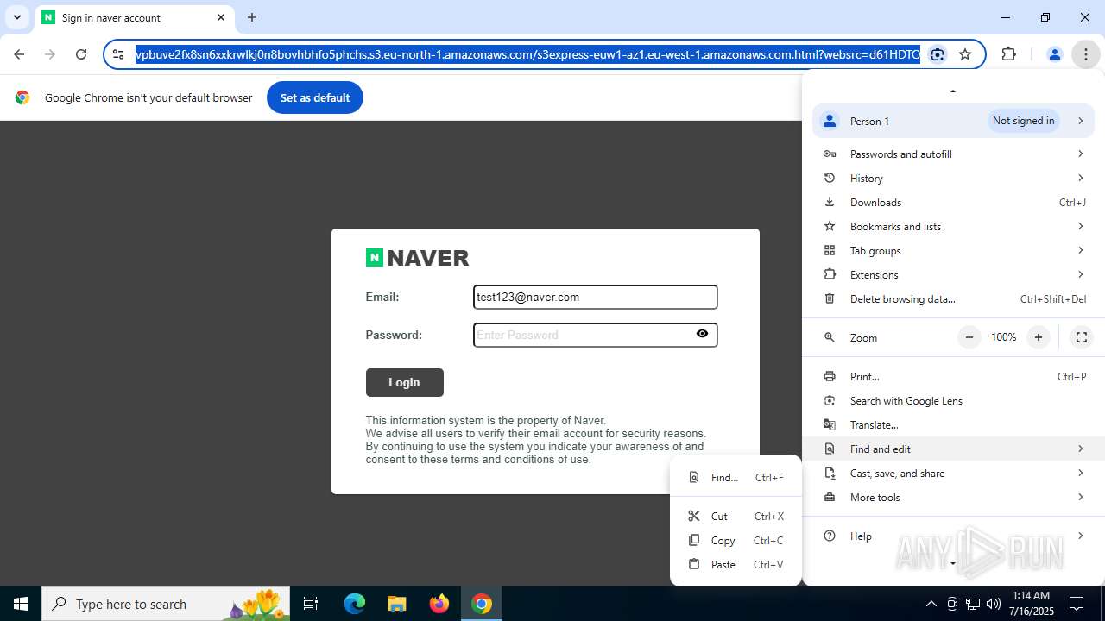This screenshot has width=1105, height=621.
Task: Close the Chrome three-dot menu button
Action: (x=1085, y=54)
